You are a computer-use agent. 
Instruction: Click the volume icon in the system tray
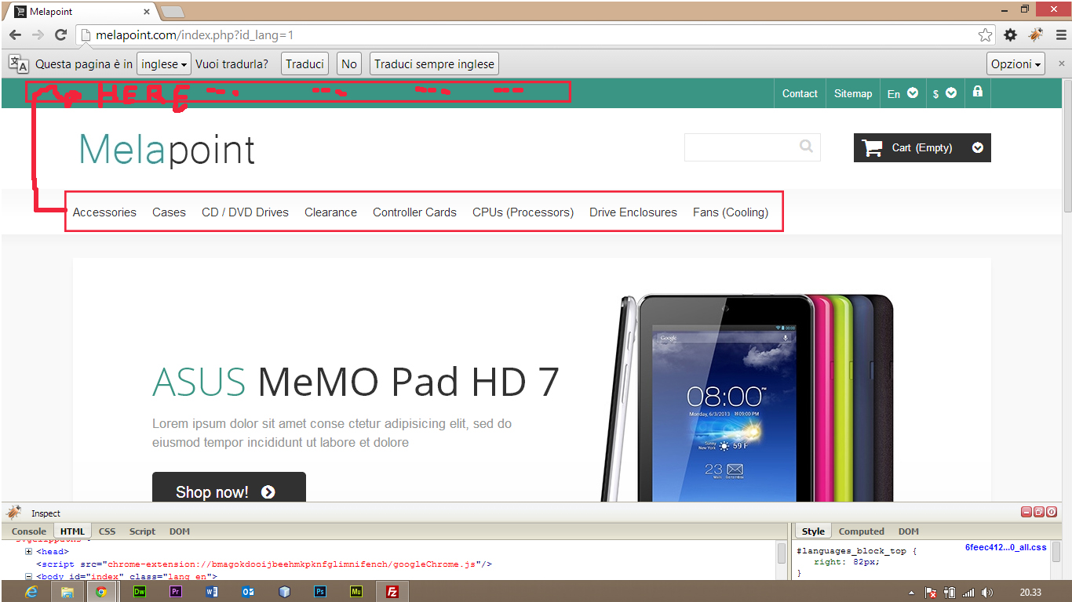coord(986,593)
